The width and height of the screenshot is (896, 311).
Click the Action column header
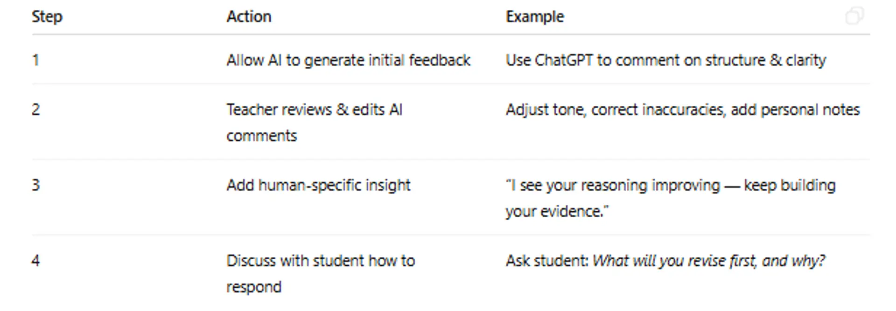pos(249,17)
